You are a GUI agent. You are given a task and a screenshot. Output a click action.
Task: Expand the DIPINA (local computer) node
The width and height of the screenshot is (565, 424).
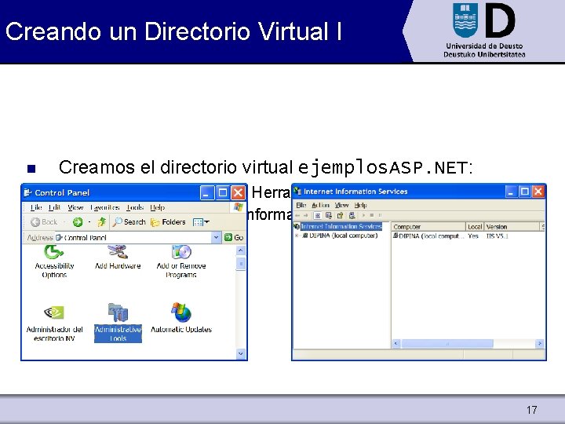click(x=297, y=236)
